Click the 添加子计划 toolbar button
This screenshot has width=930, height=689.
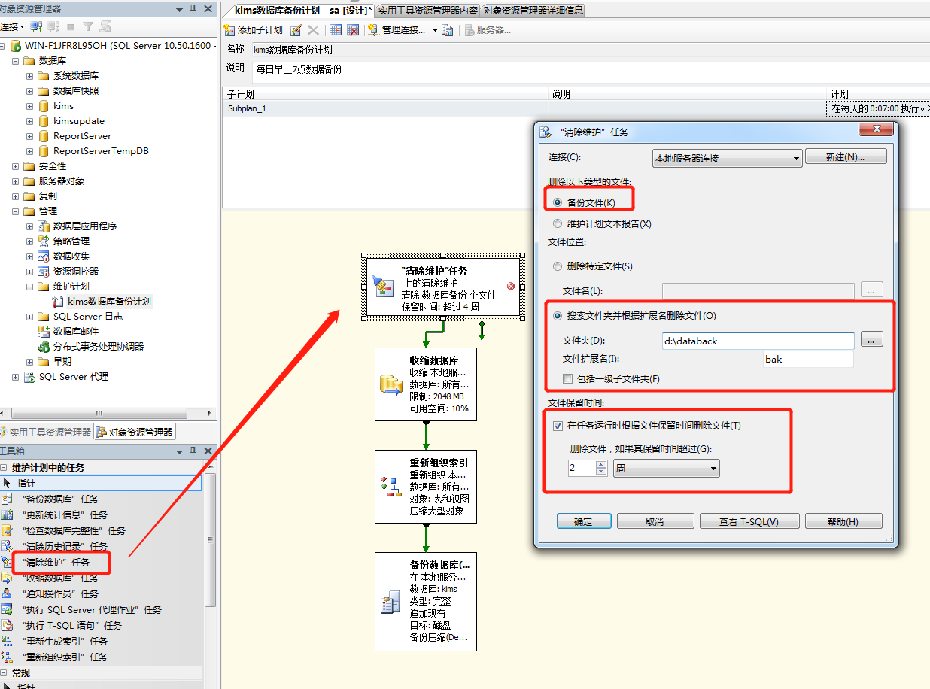tap(254, 30)
